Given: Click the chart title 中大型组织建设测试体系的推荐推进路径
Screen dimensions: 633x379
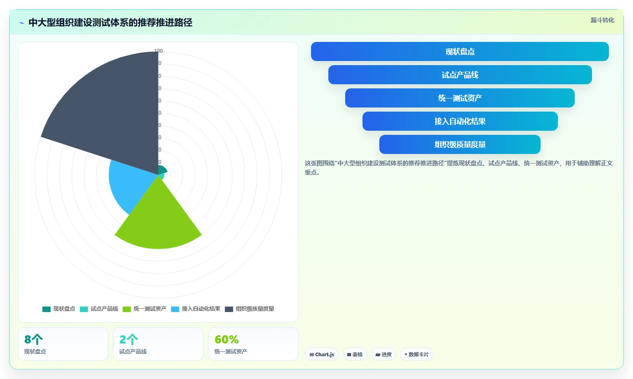Looking at the screenshot, I should pyautogui.click(x=110, y=22).
